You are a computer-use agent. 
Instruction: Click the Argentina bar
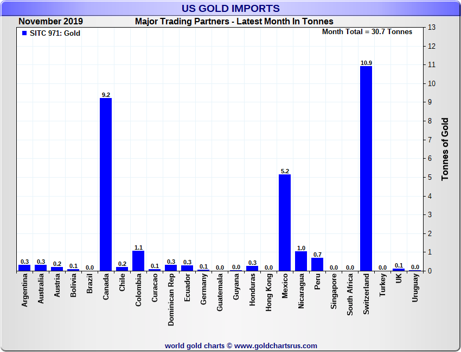click(24, 268)
